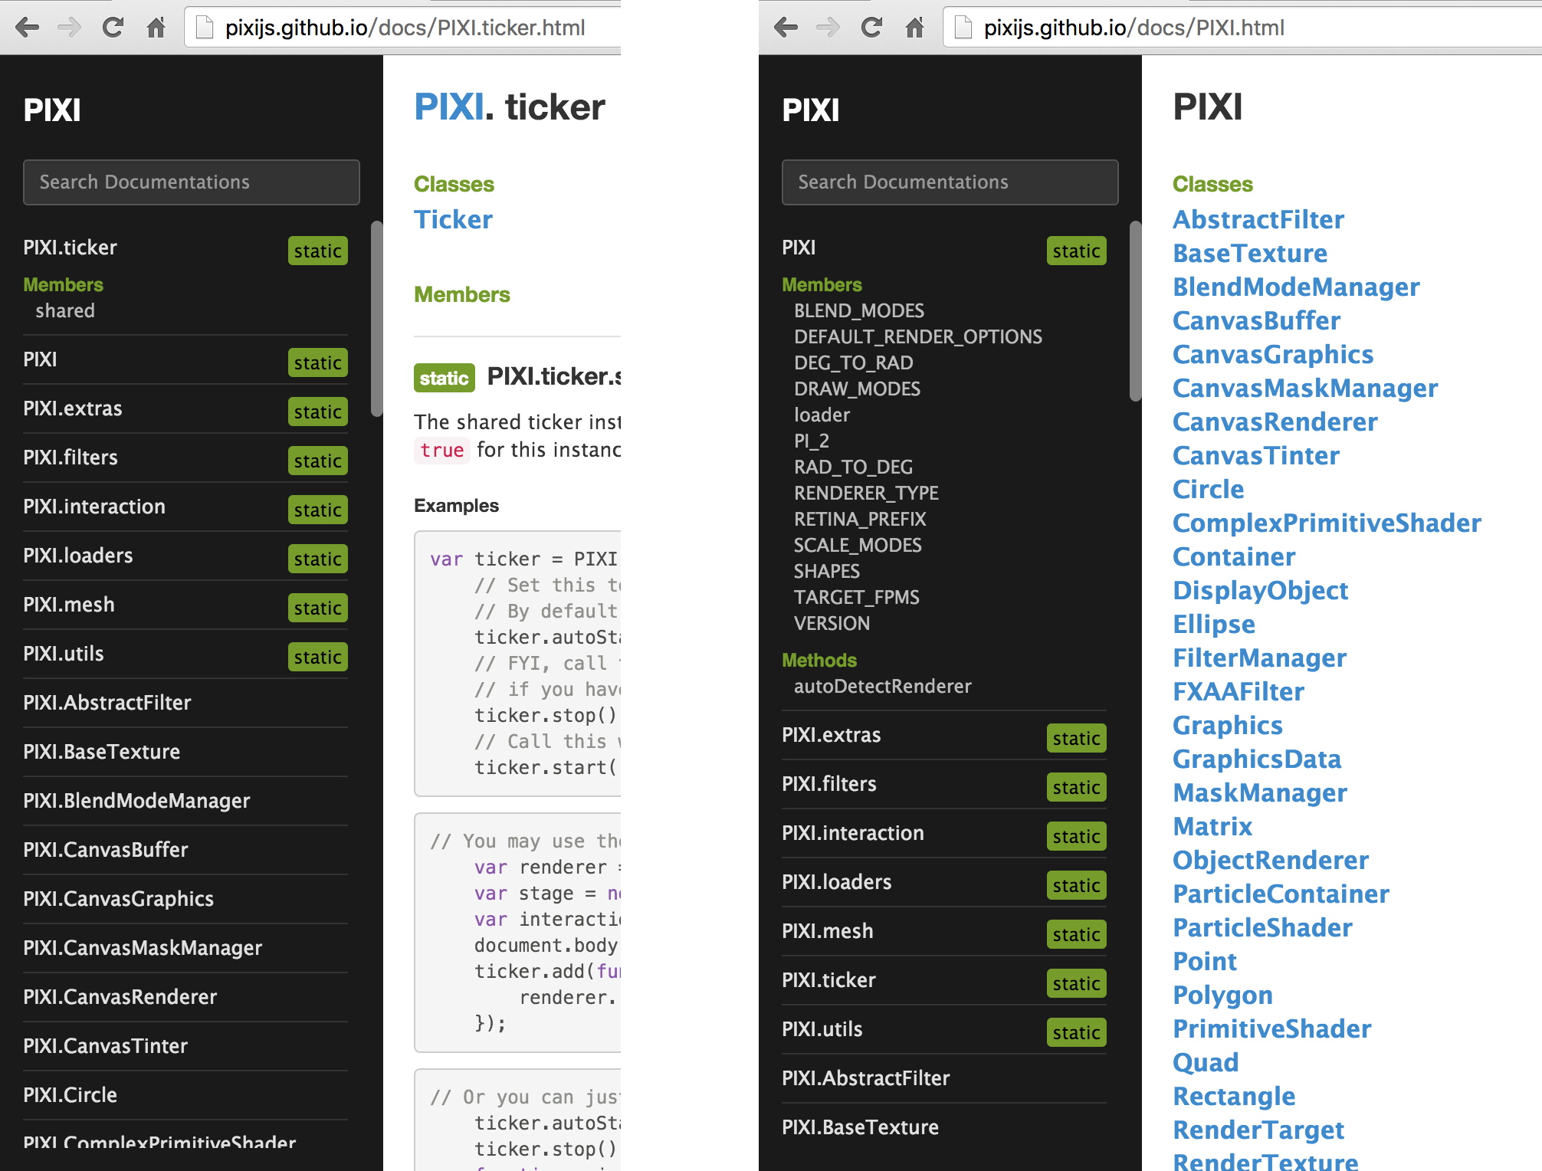Screen dimensions: 1542x1171
Task: Open Circle class link in Classes list
Action: pos(1209,490)
